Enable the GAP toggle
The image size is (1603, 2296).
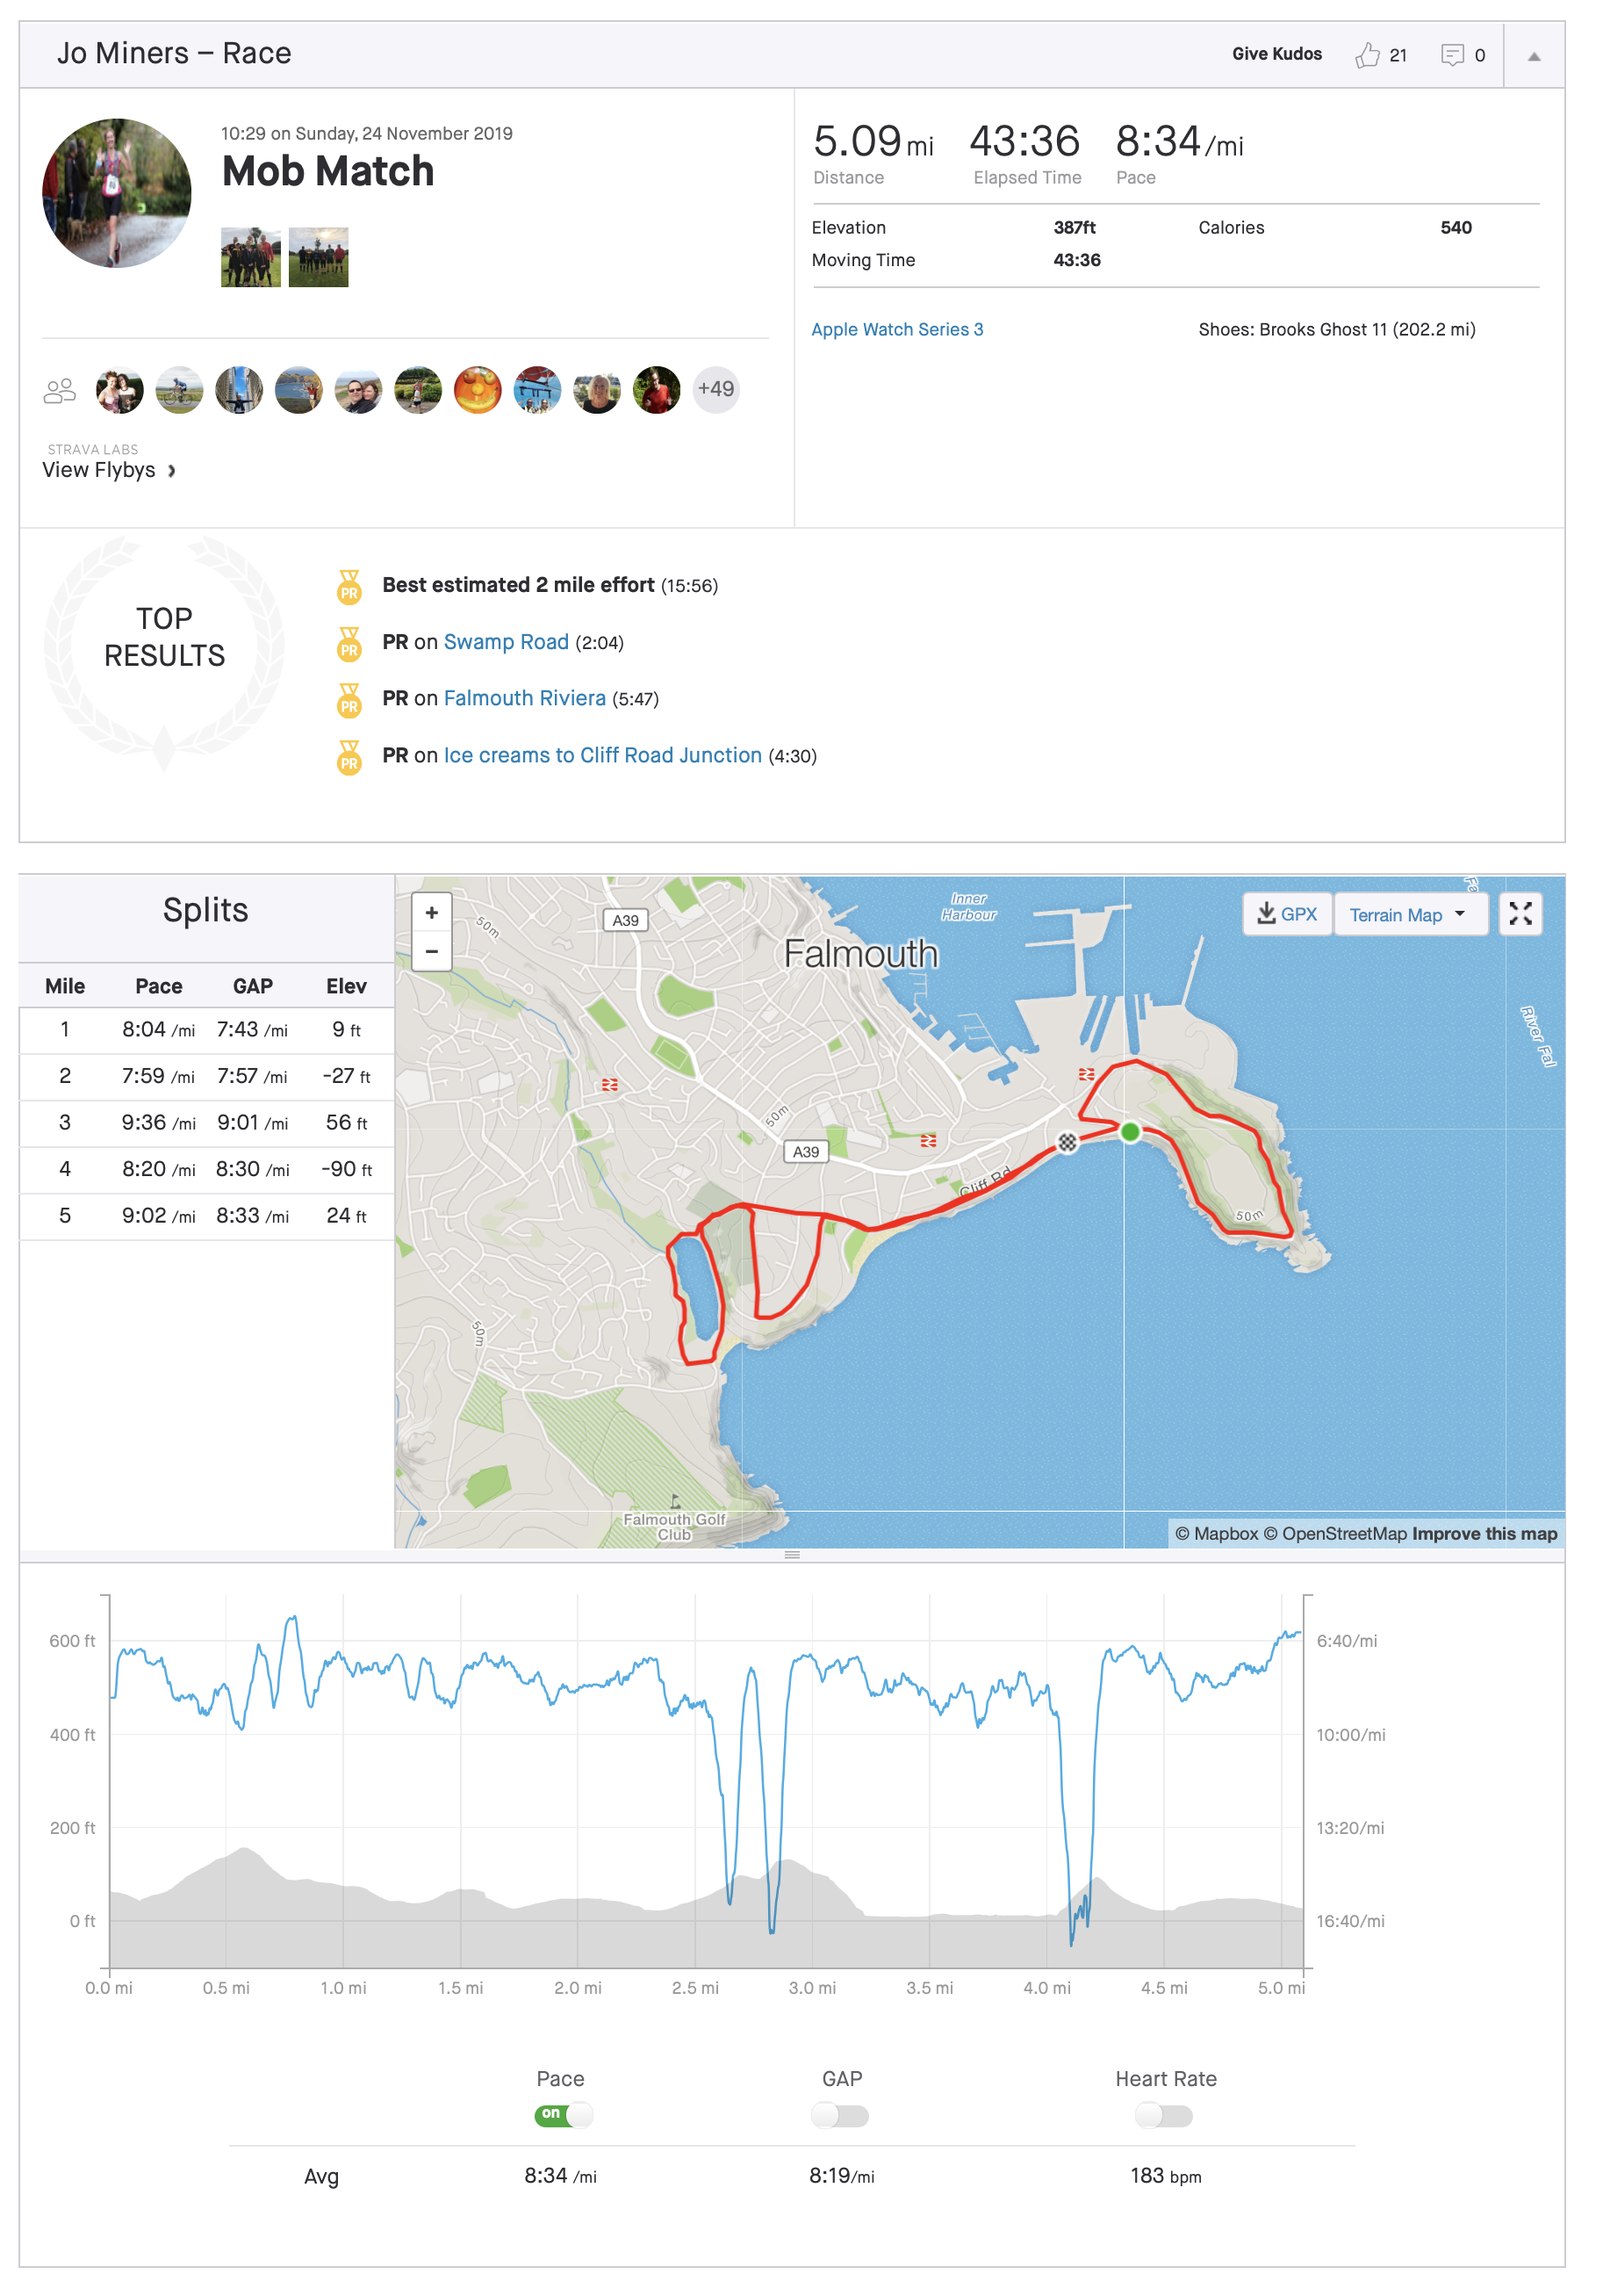[x=840, y=2115]
